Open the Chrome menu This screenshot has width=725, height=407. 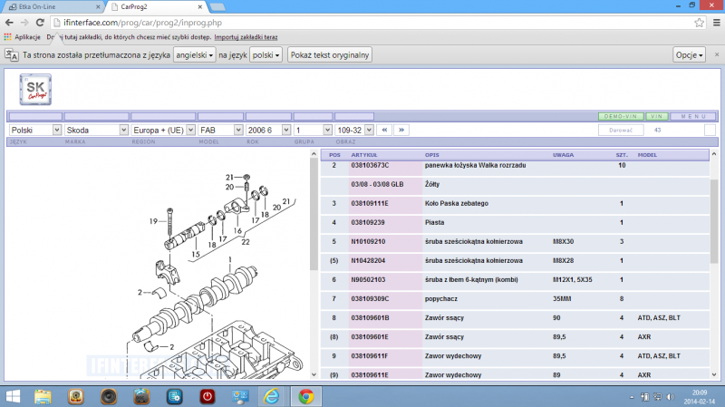(717, 23)
